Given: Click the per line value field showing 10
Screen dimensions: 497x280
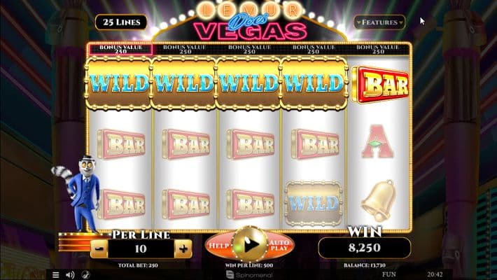Looking at the screenshot, I should pos(141,248).
